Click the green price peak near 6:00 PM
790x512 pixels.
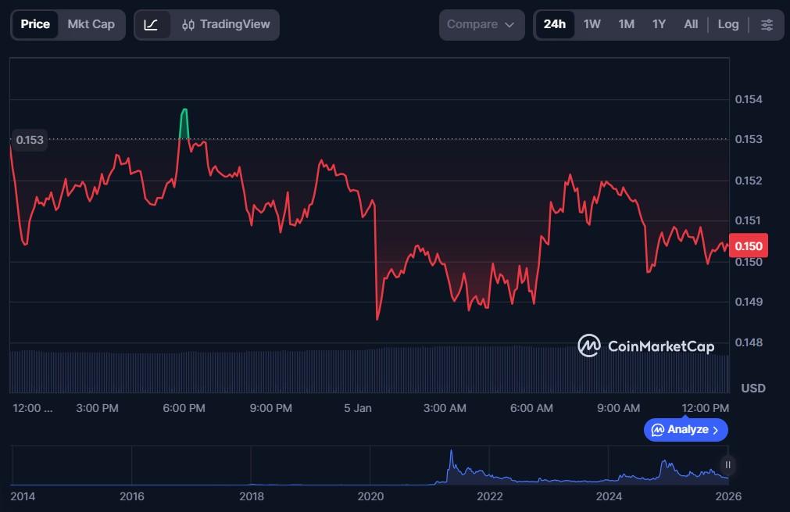[x=184, y=111]
